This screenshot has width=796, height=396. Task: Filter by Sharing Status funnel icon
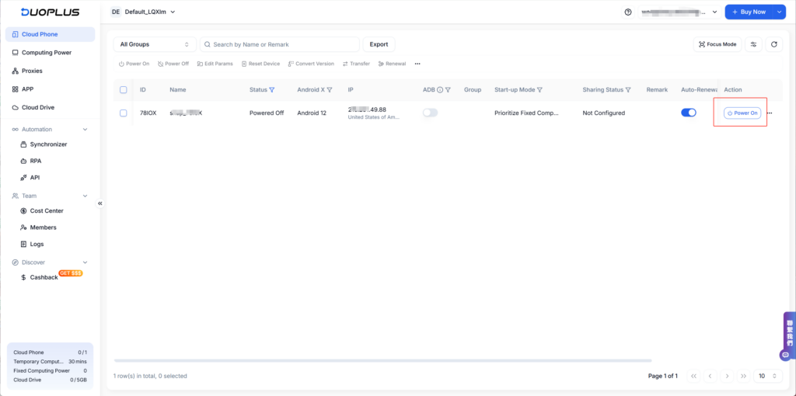628,90
